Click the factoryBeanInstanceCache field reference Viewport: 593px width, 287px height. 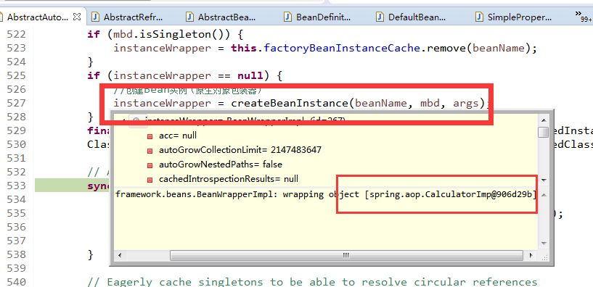342,49
